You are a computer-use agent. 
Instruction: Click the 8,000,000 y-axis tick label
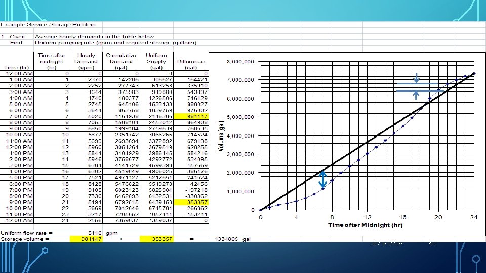240,62
